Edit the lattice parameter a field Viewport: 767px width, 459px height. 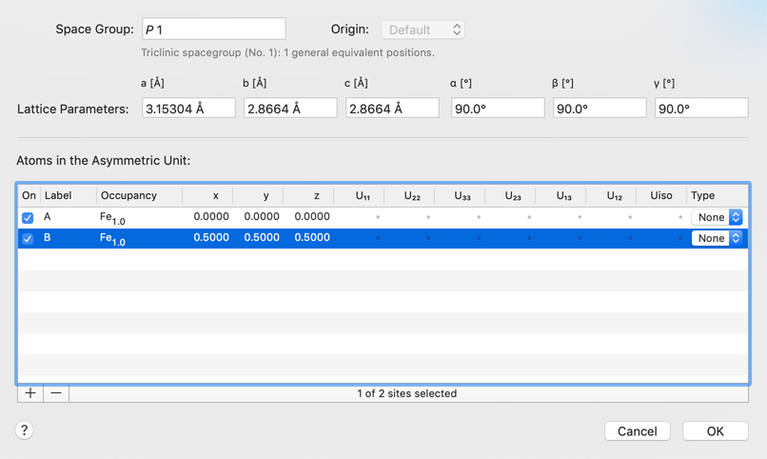tap(188, 109)
